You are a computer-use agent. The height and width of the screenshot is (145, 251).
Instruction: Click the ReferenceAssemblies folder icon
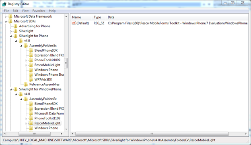coord(26,84)
